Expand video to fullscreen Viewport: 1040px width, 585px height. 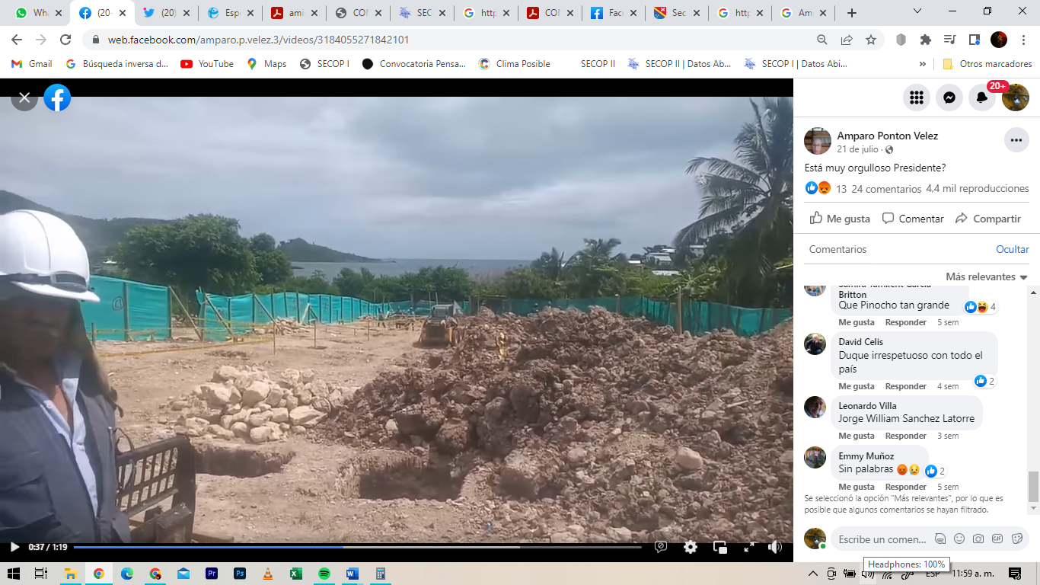point(749,547)
